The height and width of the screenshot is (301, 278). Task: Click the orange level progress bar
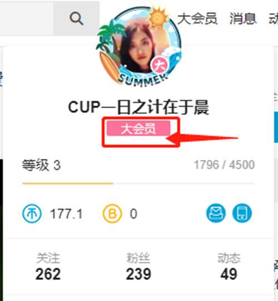68,183
